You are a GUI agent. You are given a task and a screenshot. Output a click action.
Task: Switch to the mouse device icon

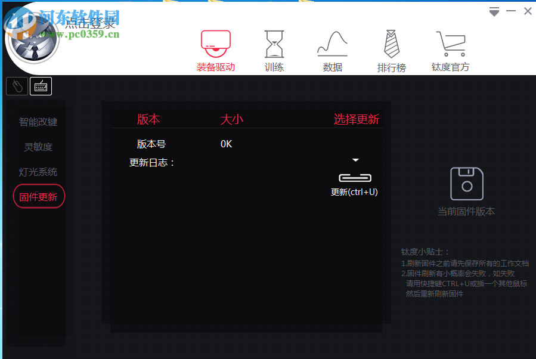tap(17, 86)
